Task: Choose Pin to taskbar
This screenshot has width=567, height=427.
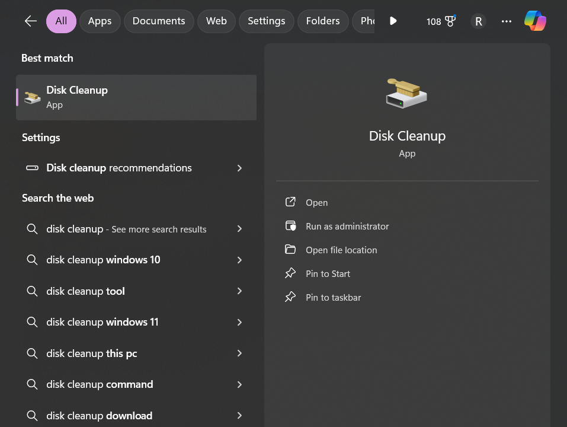Action: pyautogui.click(x=333, y=298)
